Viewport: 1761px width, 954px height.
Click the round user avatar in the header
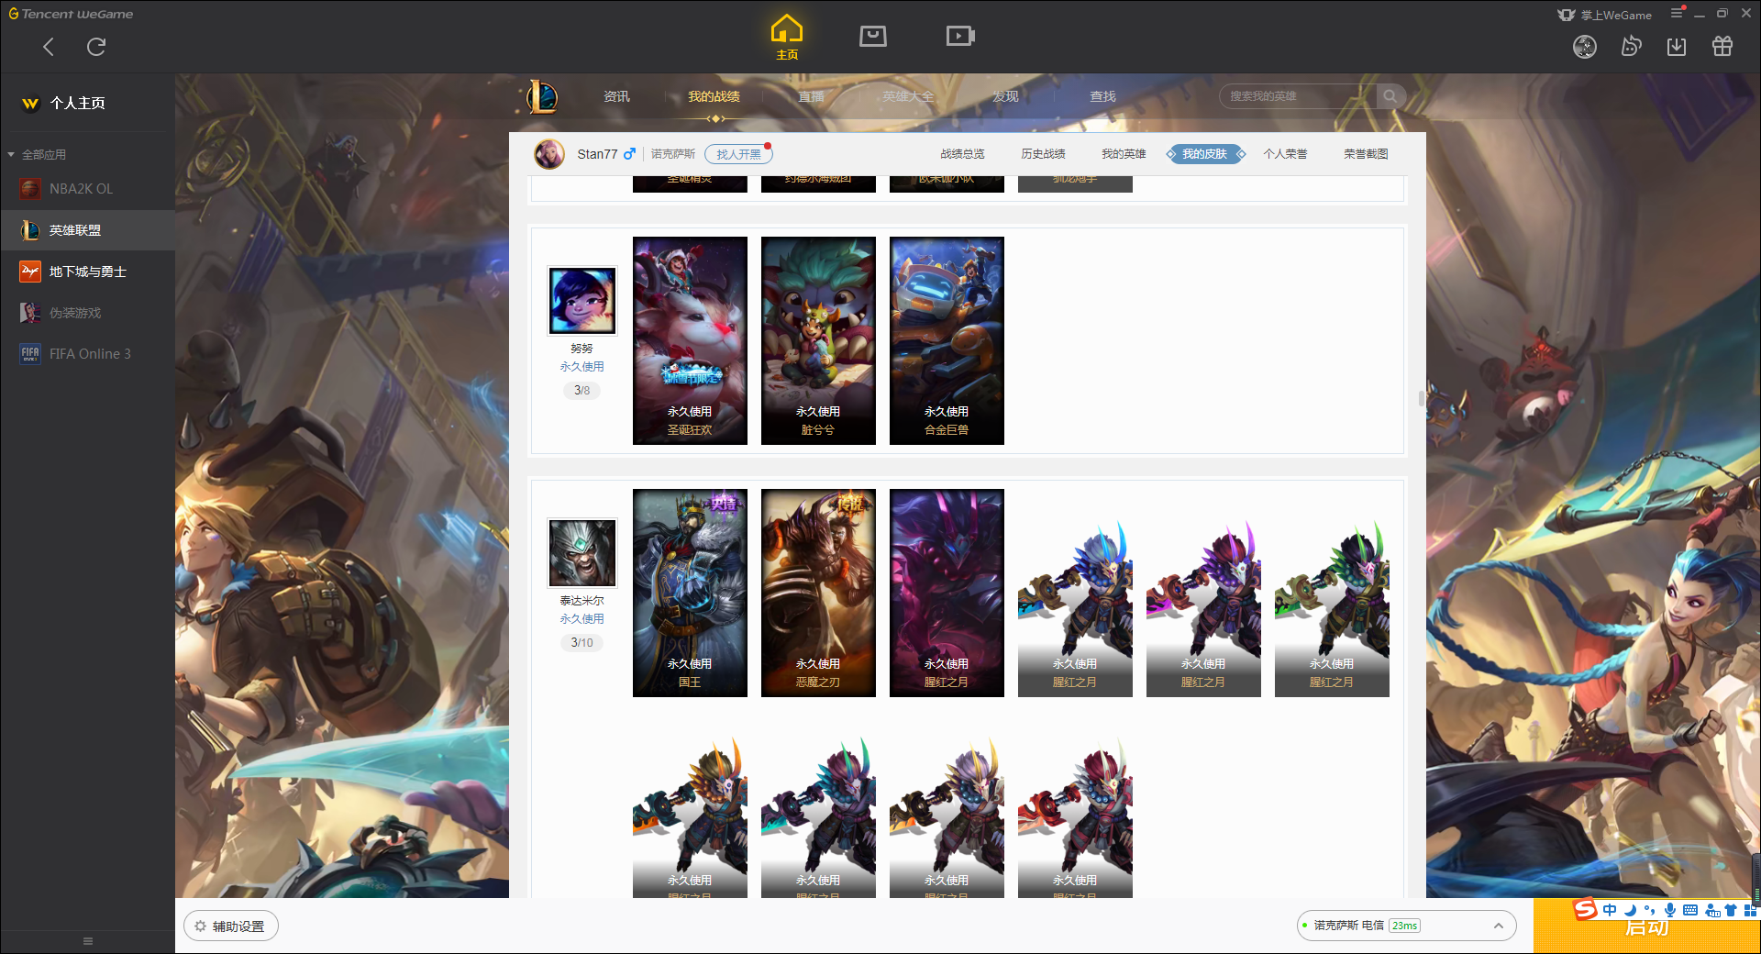pyautogui.click(x=1585, y=47)
